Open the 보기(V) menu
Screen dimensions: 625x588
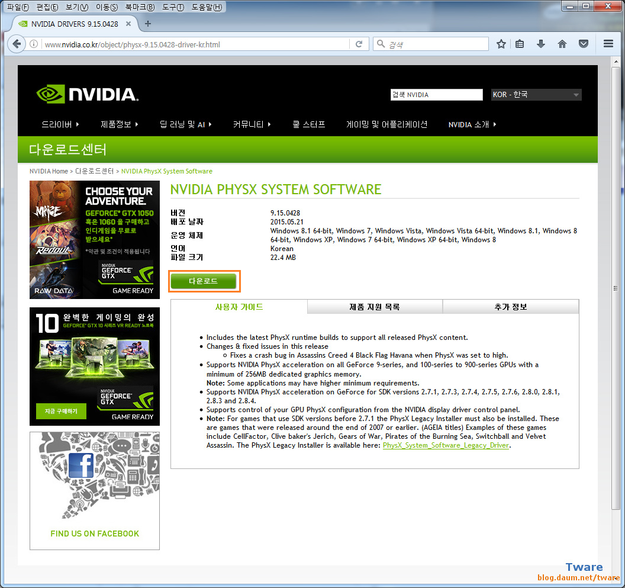tap(76, 7)
